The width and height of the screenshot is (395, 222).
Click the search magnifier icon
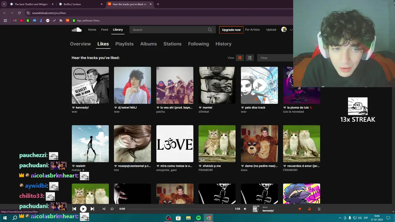point(210,30)
